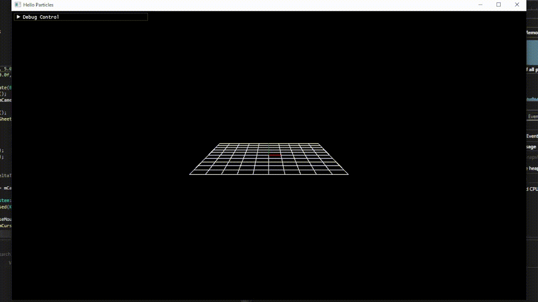Click the Usage text in right diagnostics strip

tap(532, 146)
